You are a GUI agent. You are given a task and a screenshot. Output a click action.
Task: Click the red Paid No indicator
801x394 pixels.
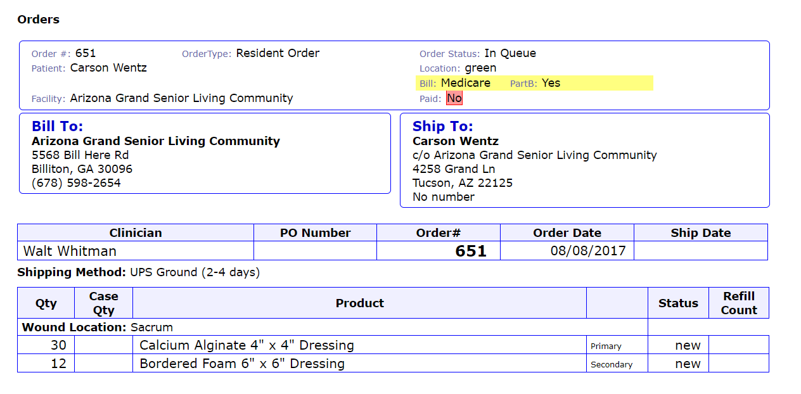tap(454, 98)
